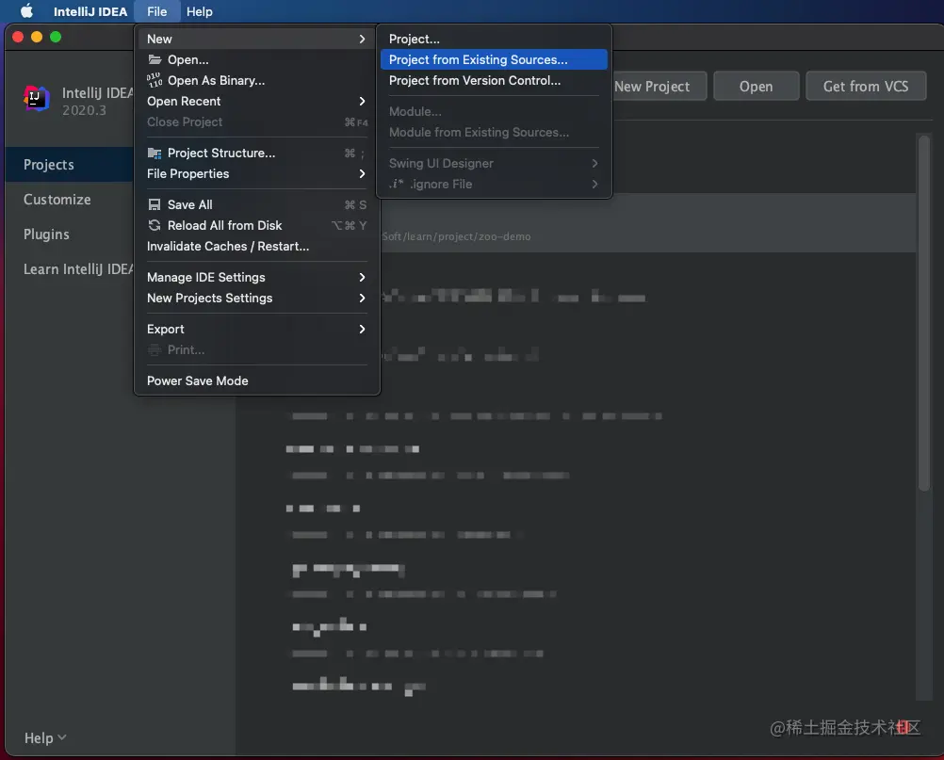944x760 pixels.
Task: Toggle Power Save Mode
Action: 257,380
